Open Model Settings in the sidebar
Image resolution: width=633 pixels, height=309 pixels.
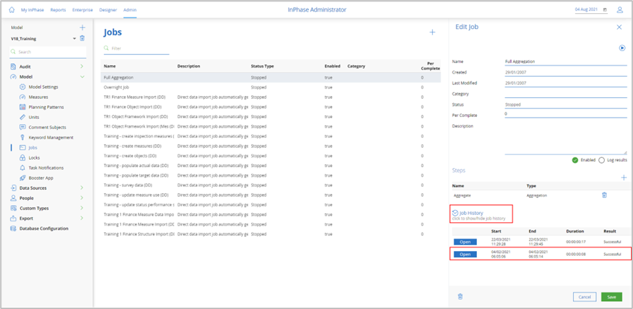[43, 87]
